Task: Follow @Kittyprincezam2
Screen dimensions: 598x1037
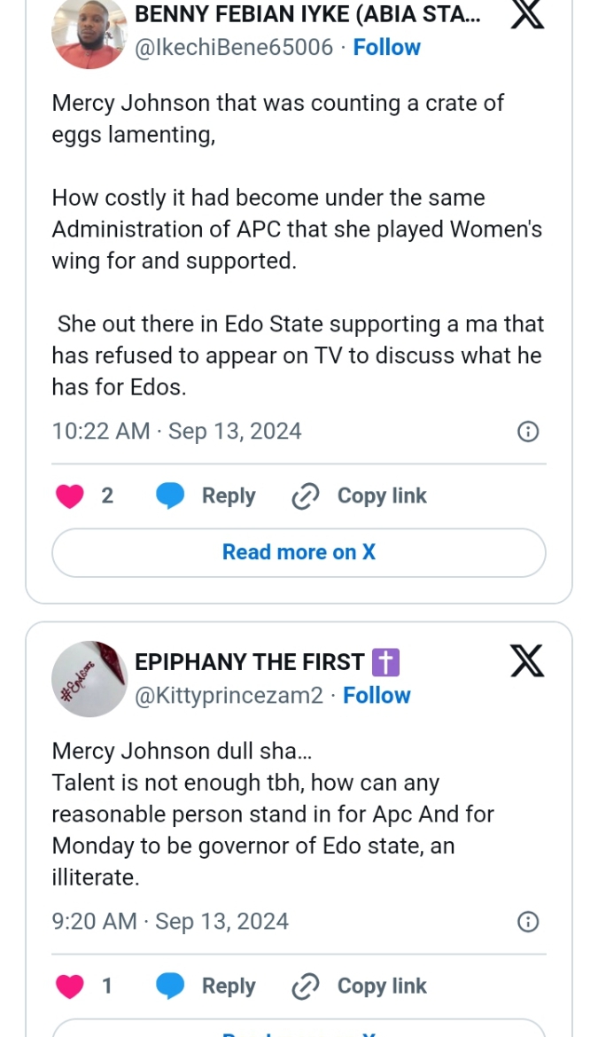Action: tap(377, 696)
